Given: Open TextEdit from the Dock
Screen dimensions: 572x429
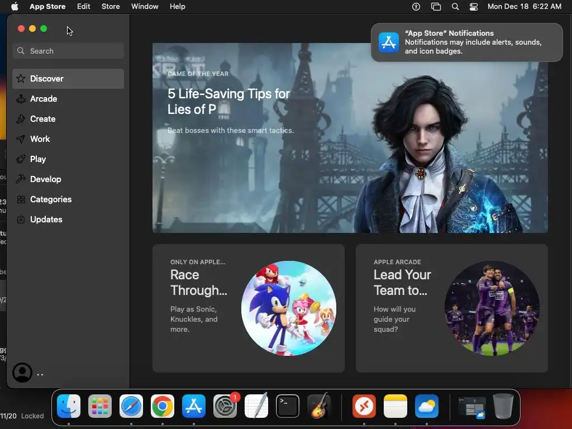Looking at the screenshot, I should [x=256, y=406].
